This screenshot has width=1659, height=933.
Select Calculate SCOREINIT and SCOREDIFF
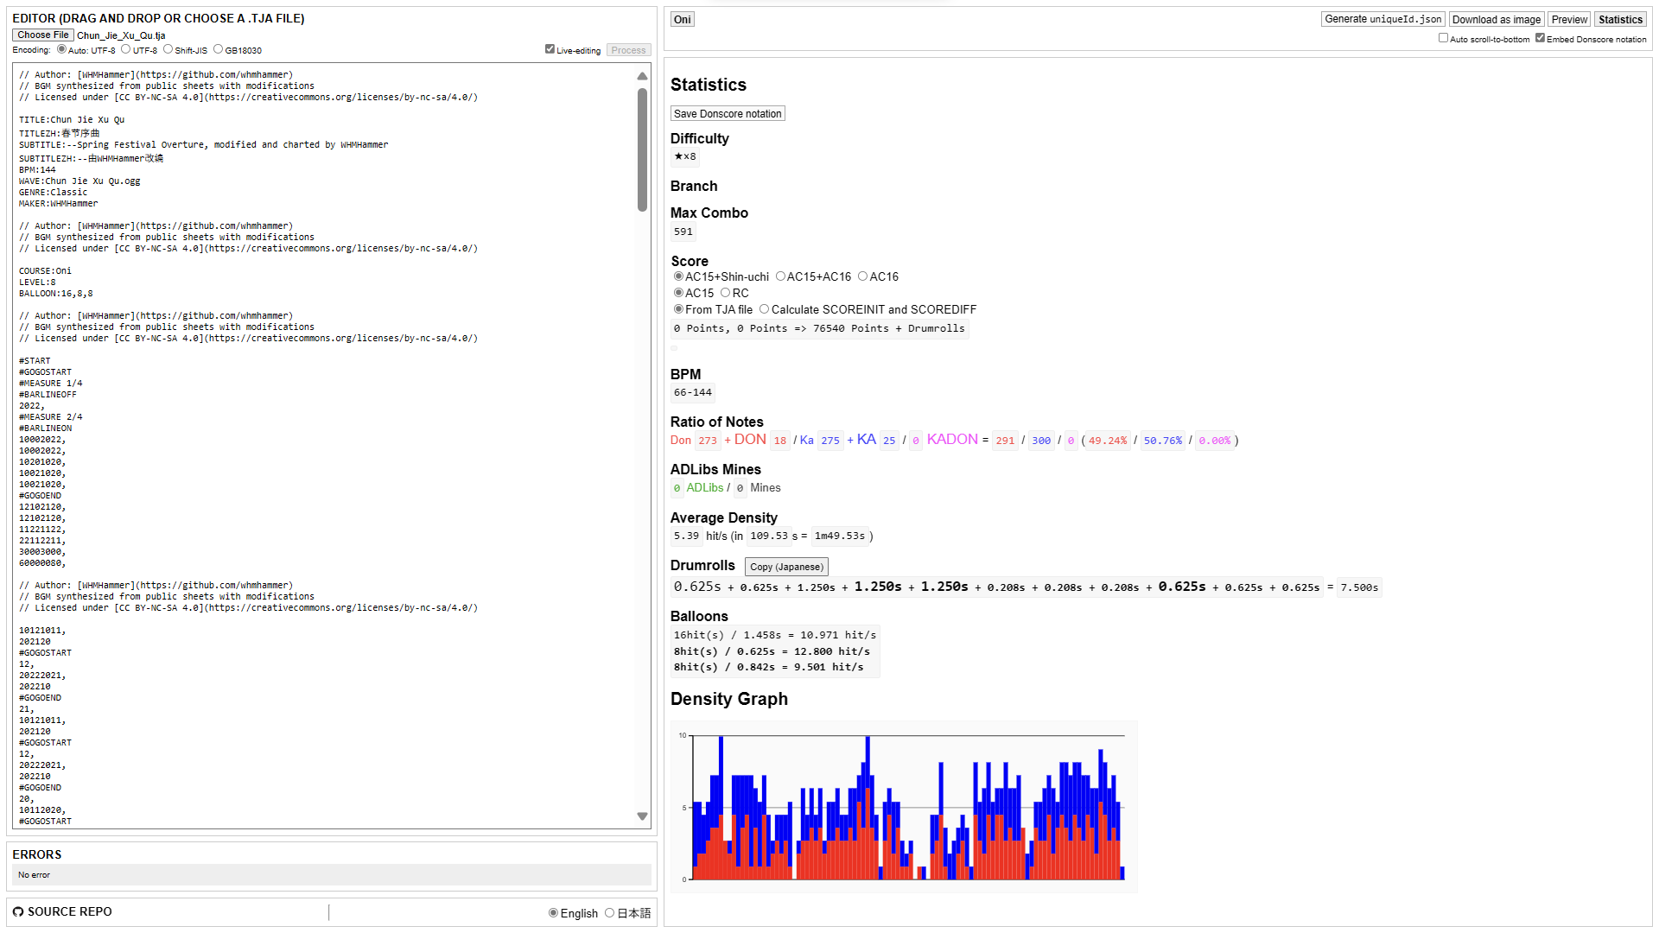point(764,309)
